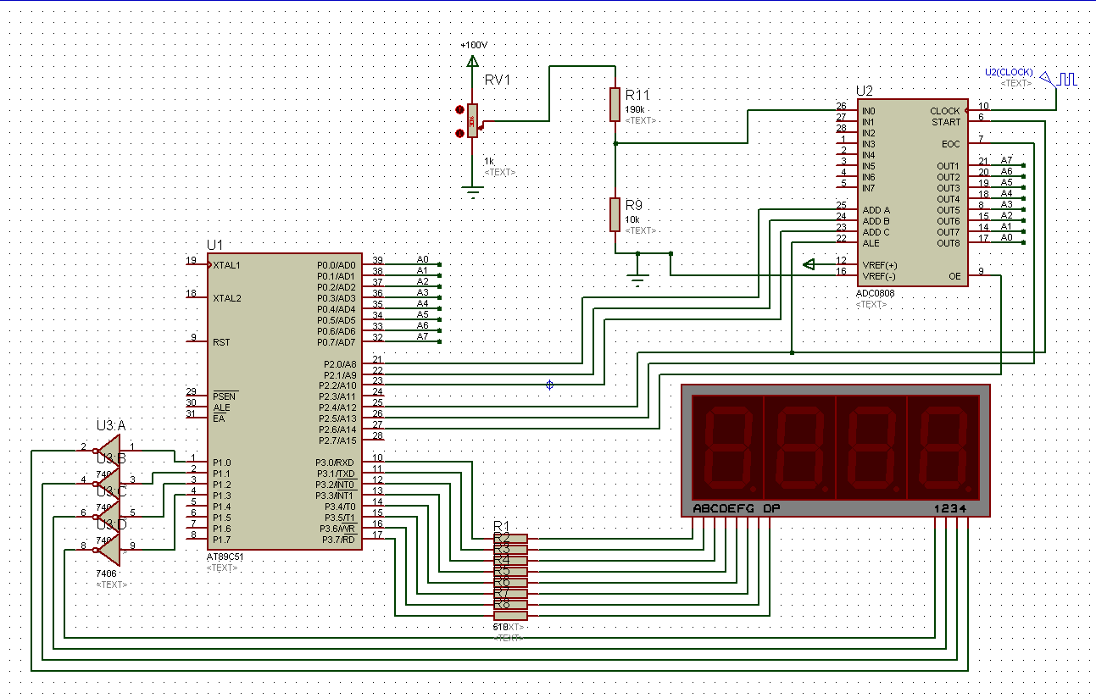Click the ground symbol below RV1
This screenshot has width=1096, height=698.
click(472, 191)
